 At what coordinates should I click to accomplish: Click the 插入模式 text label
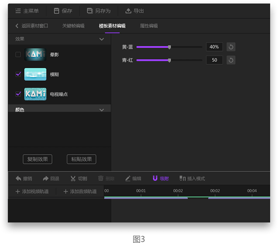point(196,179)
